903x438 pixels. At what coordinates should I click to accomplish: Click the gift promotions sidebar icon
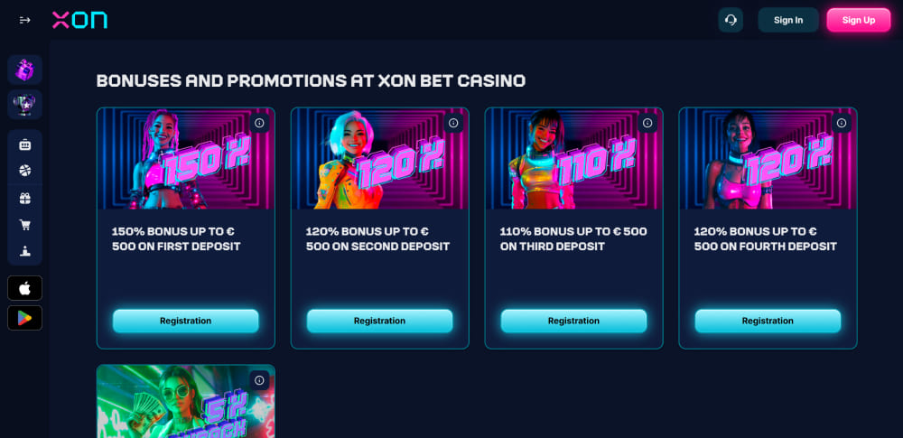point(24,198)
